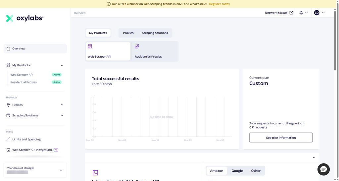Click the Oxylabs logo
This screenshot has height=181, width=339.
click(24, 18)
